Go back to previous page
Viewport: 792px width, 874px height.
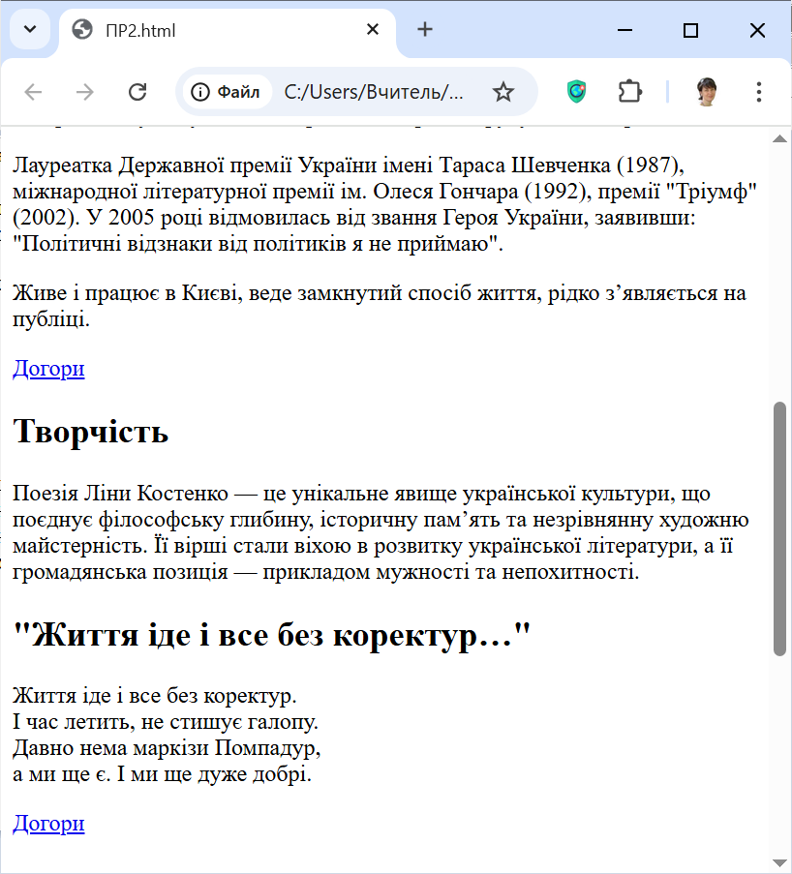[34, 92]
